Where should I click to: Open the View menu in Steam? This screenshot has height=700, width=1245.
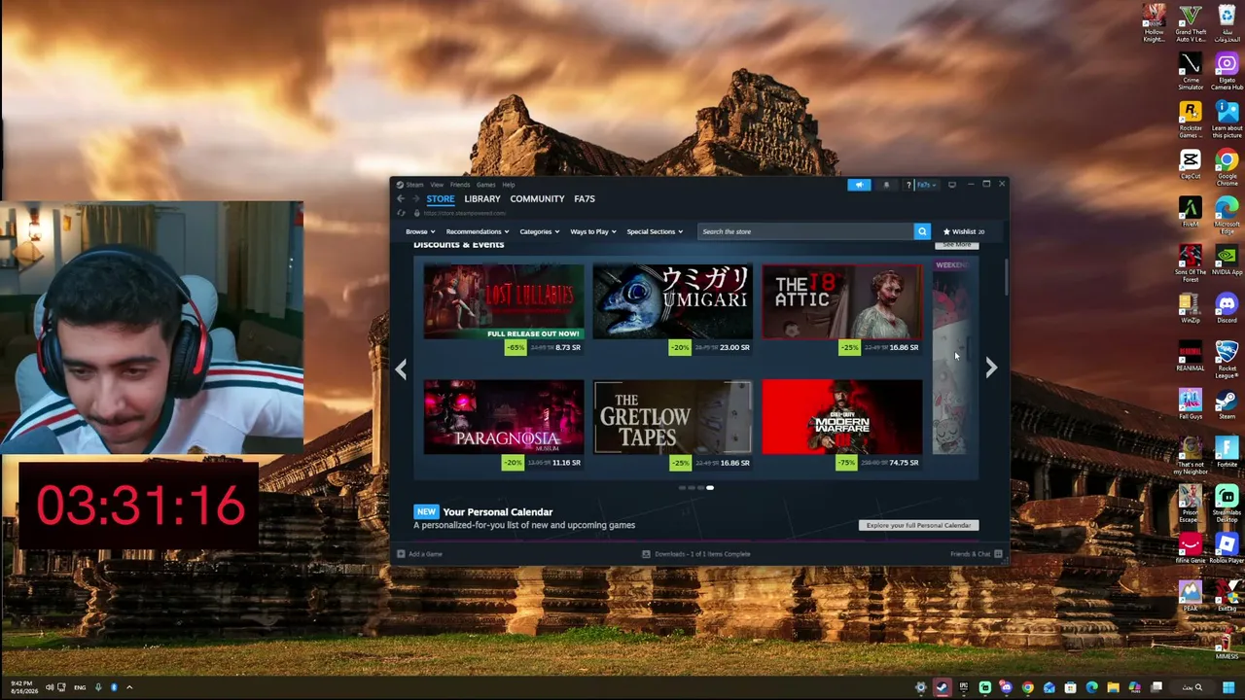click(437, 185)
